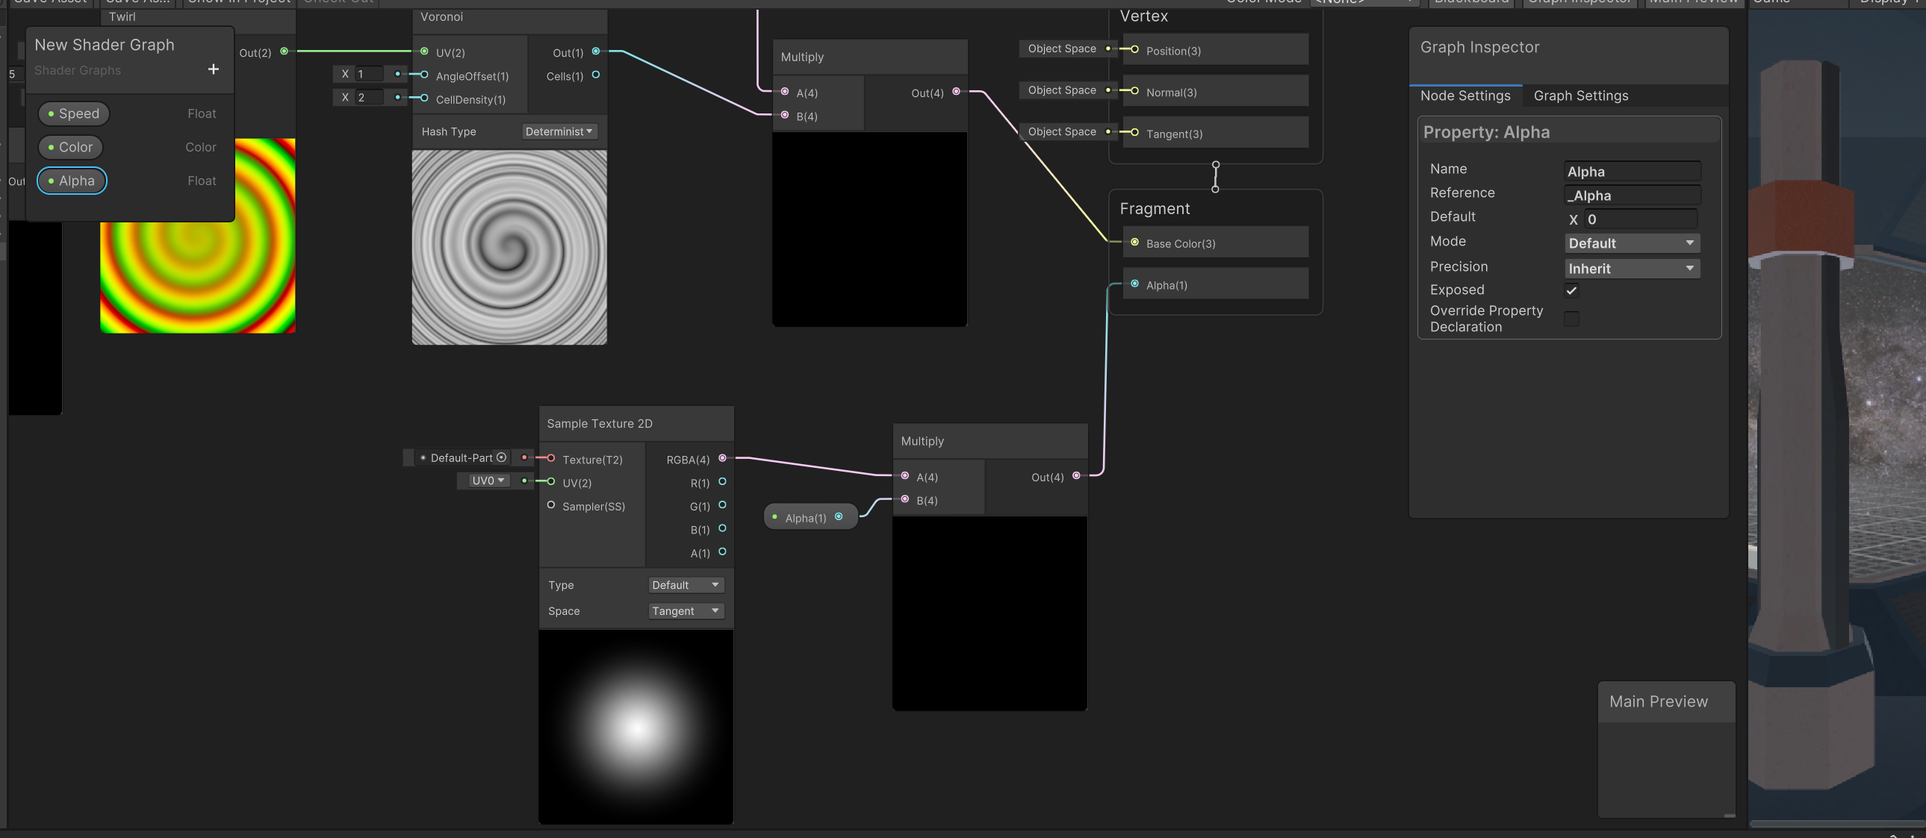Select the Speed property pill
The height and width of the screenshot is (838, 1926).
[74, 113]
